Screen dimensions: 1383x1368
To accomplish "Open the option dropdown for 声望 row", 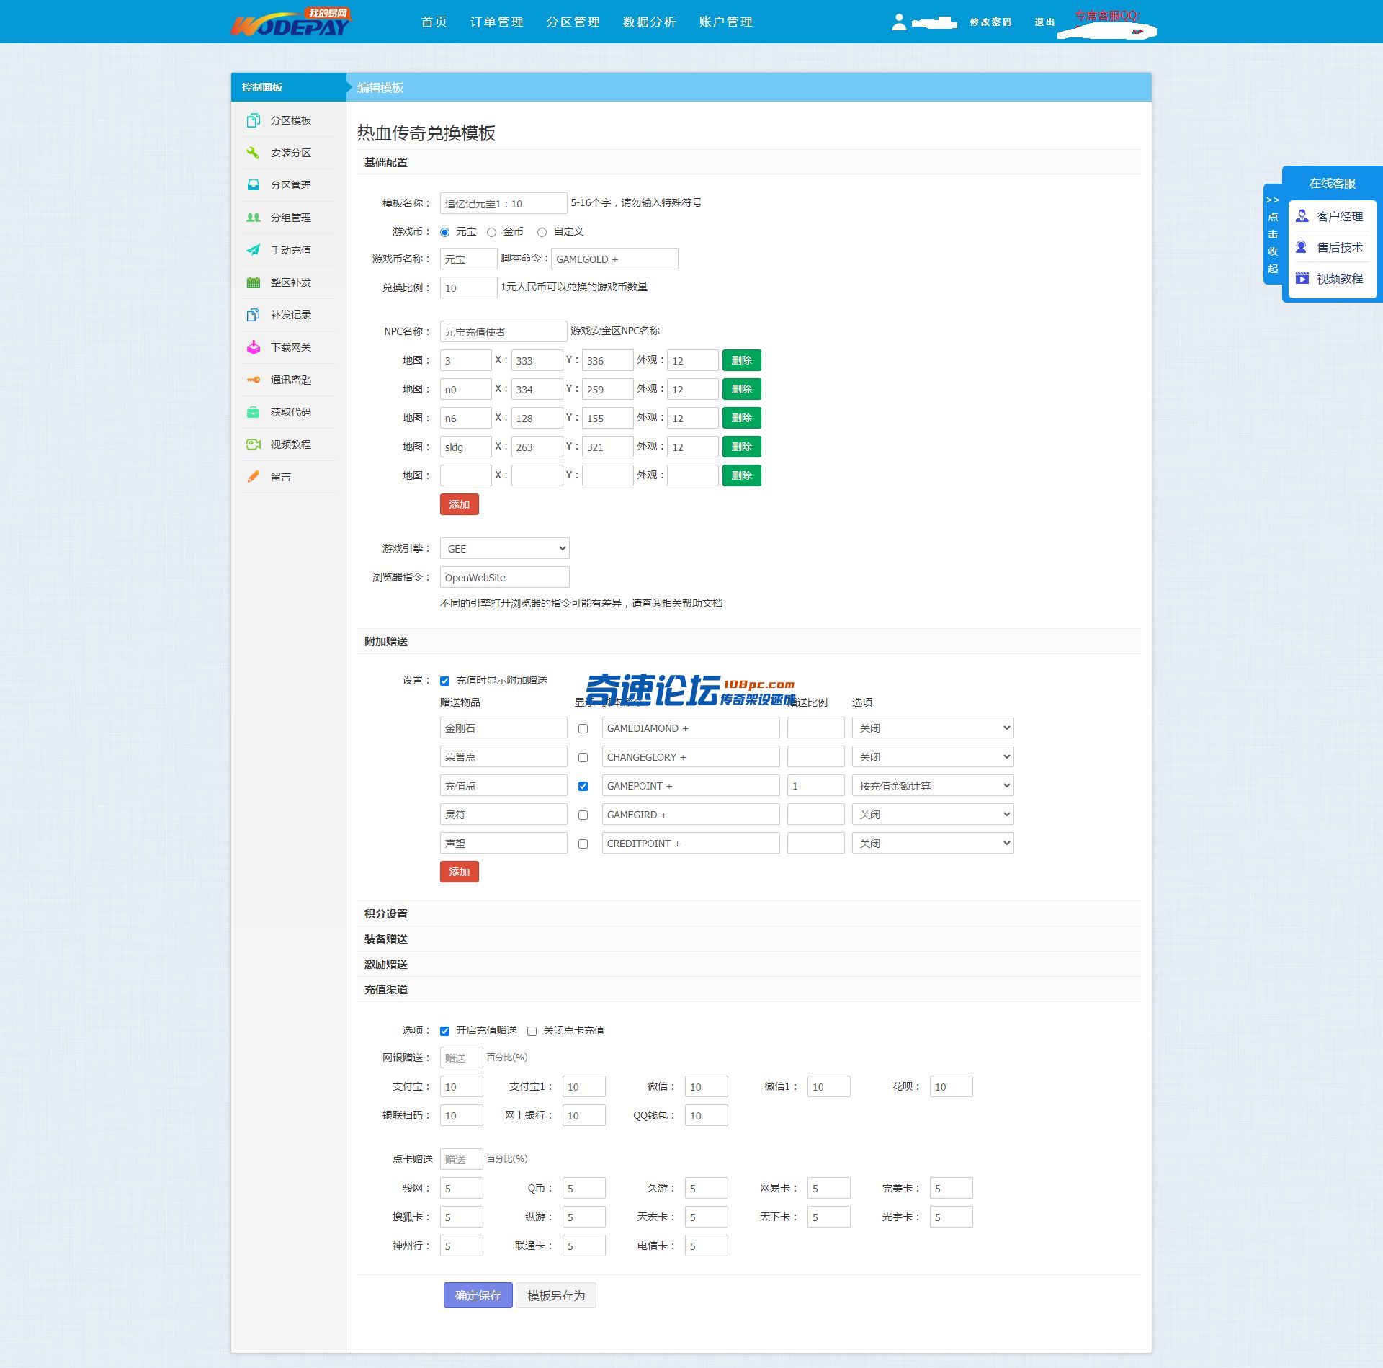I will [933, 843].
